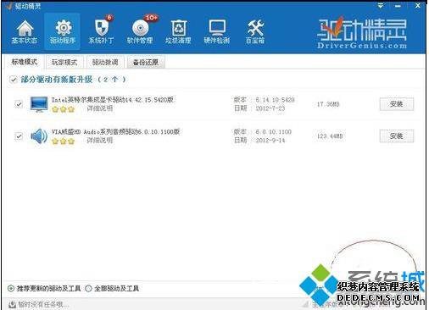Open 软件管理 disc icon

(140, 30)
